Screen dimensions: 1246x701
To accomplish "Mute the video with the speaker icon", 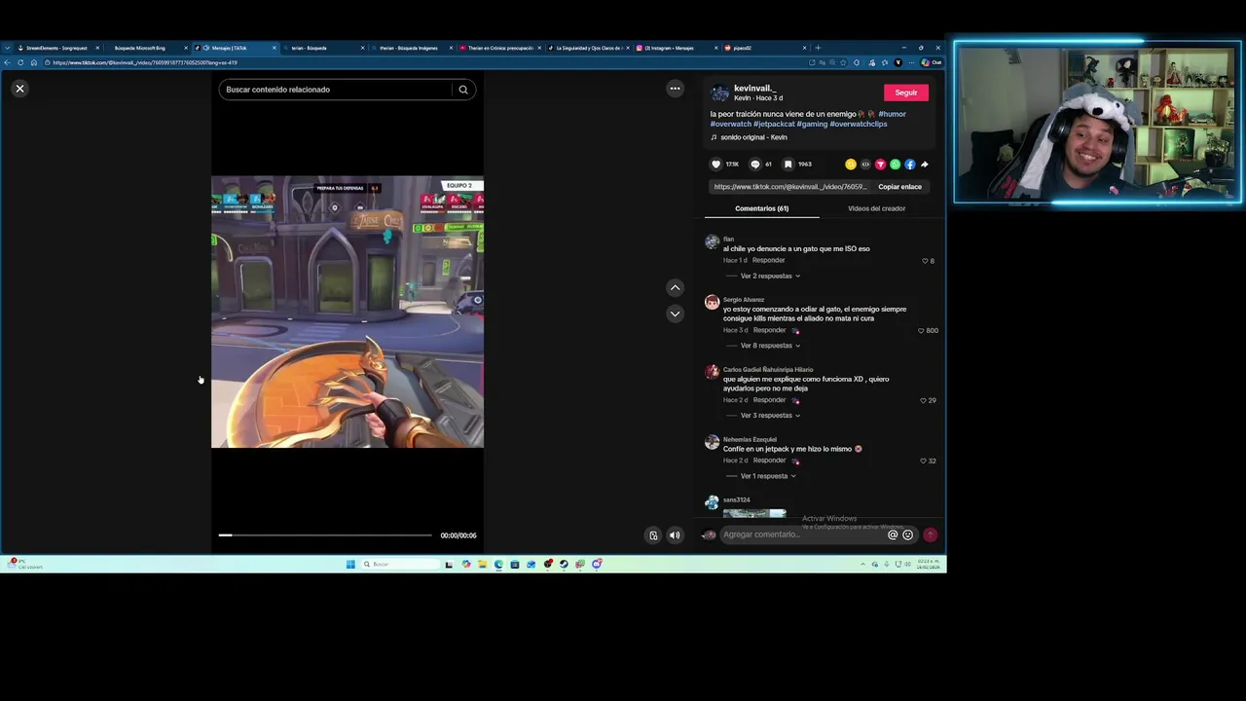I will (x=675, y=535).
